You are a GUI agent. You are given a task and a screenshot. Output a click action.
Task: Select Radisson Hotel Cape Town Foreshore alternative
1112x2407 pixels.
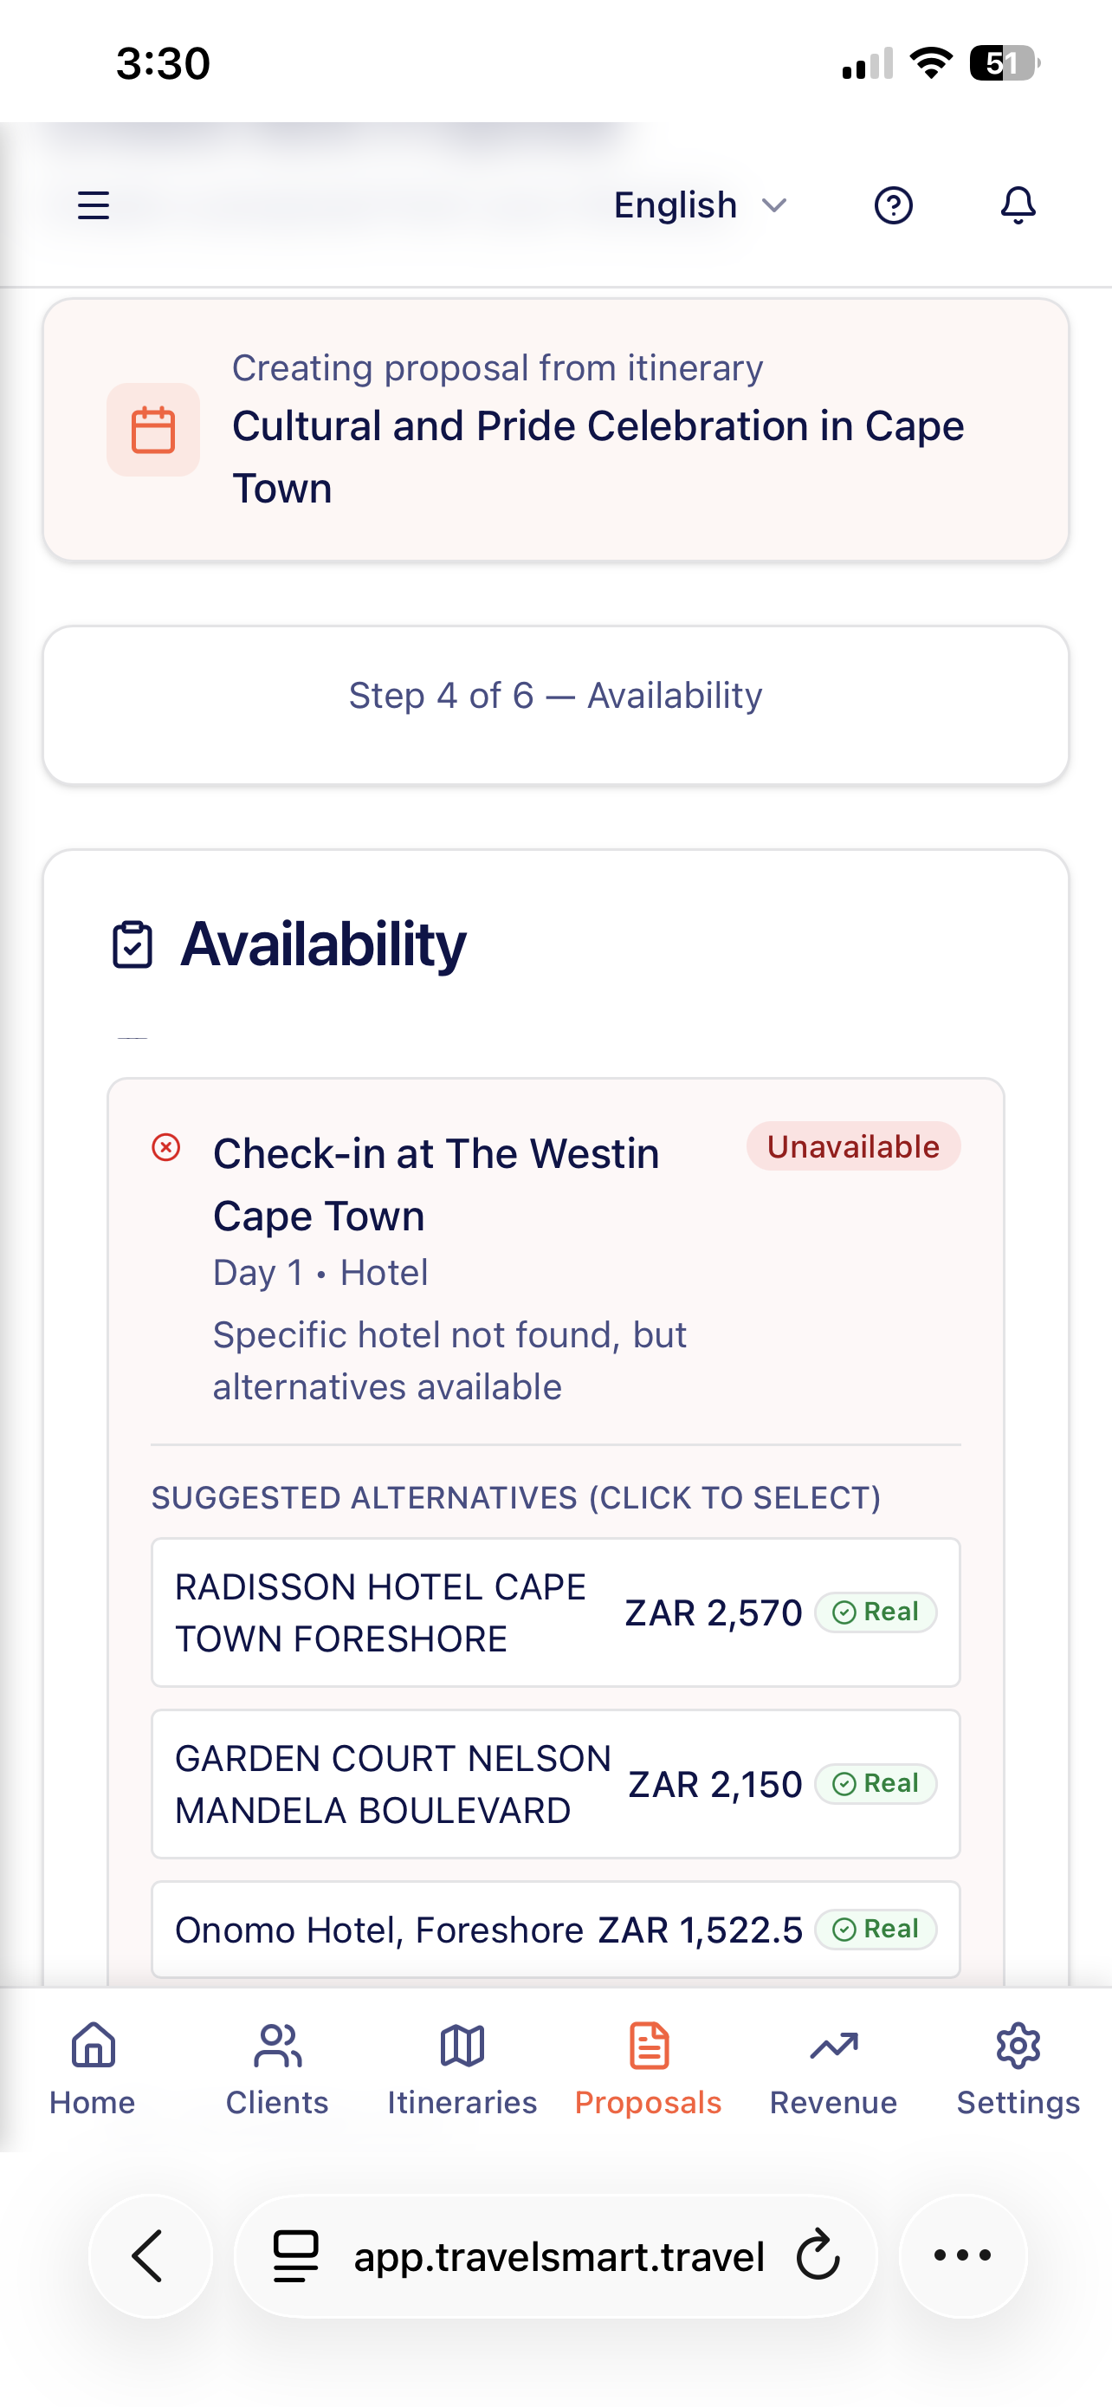(x=555, y=1612)
